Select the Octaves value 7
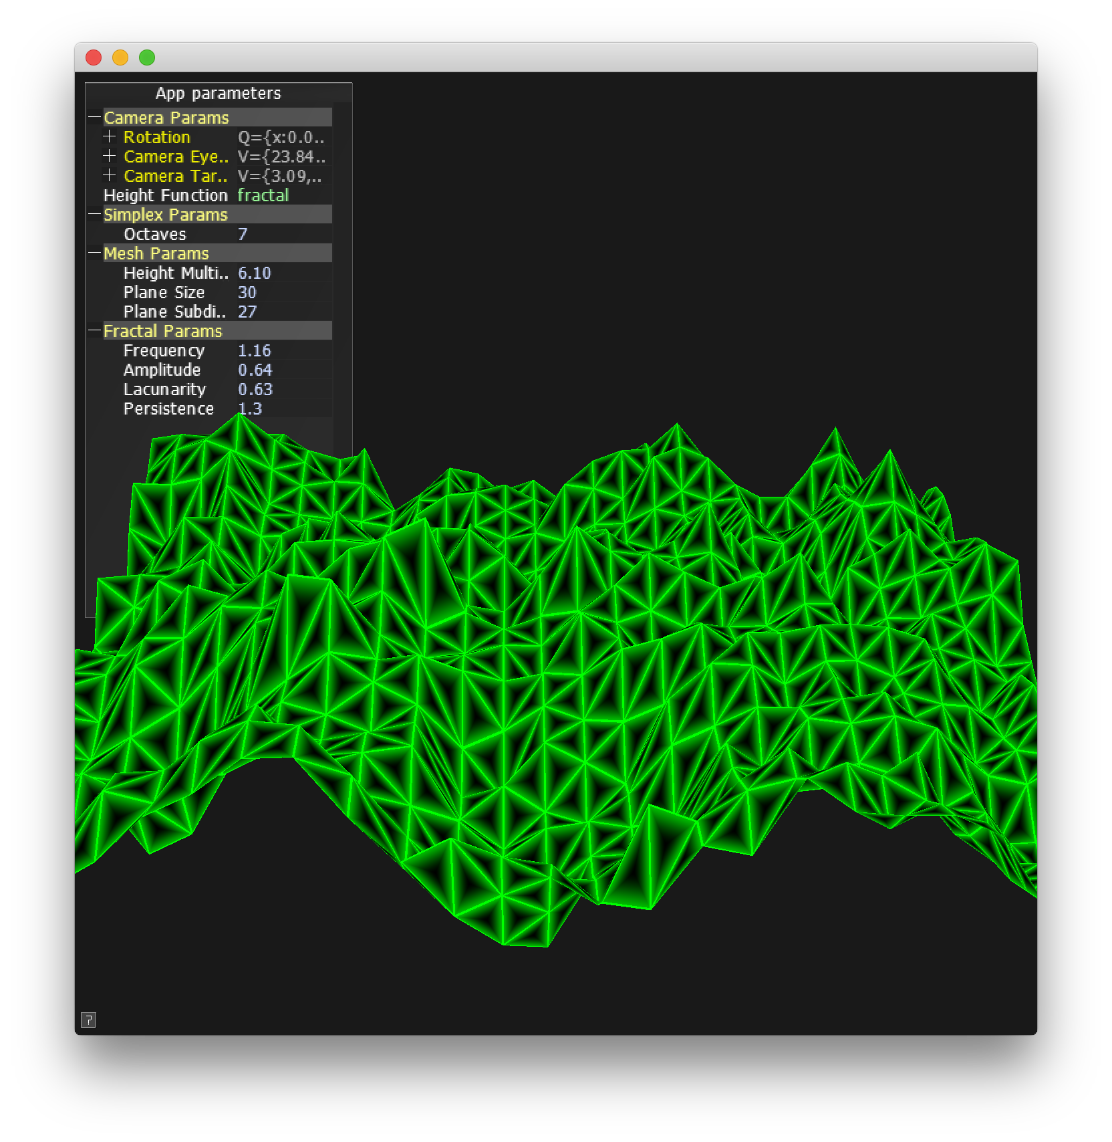 (x=243, y=234)
